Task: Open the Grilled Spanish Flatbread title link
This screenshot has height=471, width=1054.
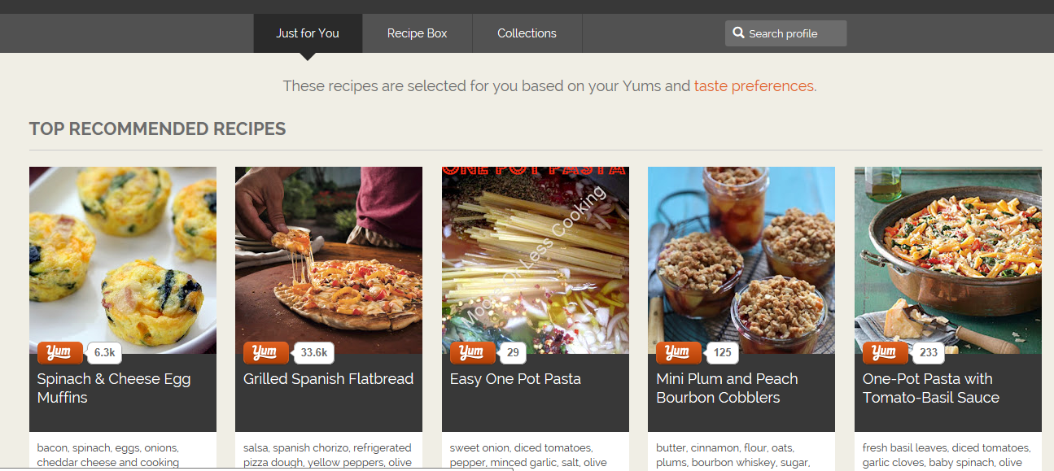Action: point(328,379)
